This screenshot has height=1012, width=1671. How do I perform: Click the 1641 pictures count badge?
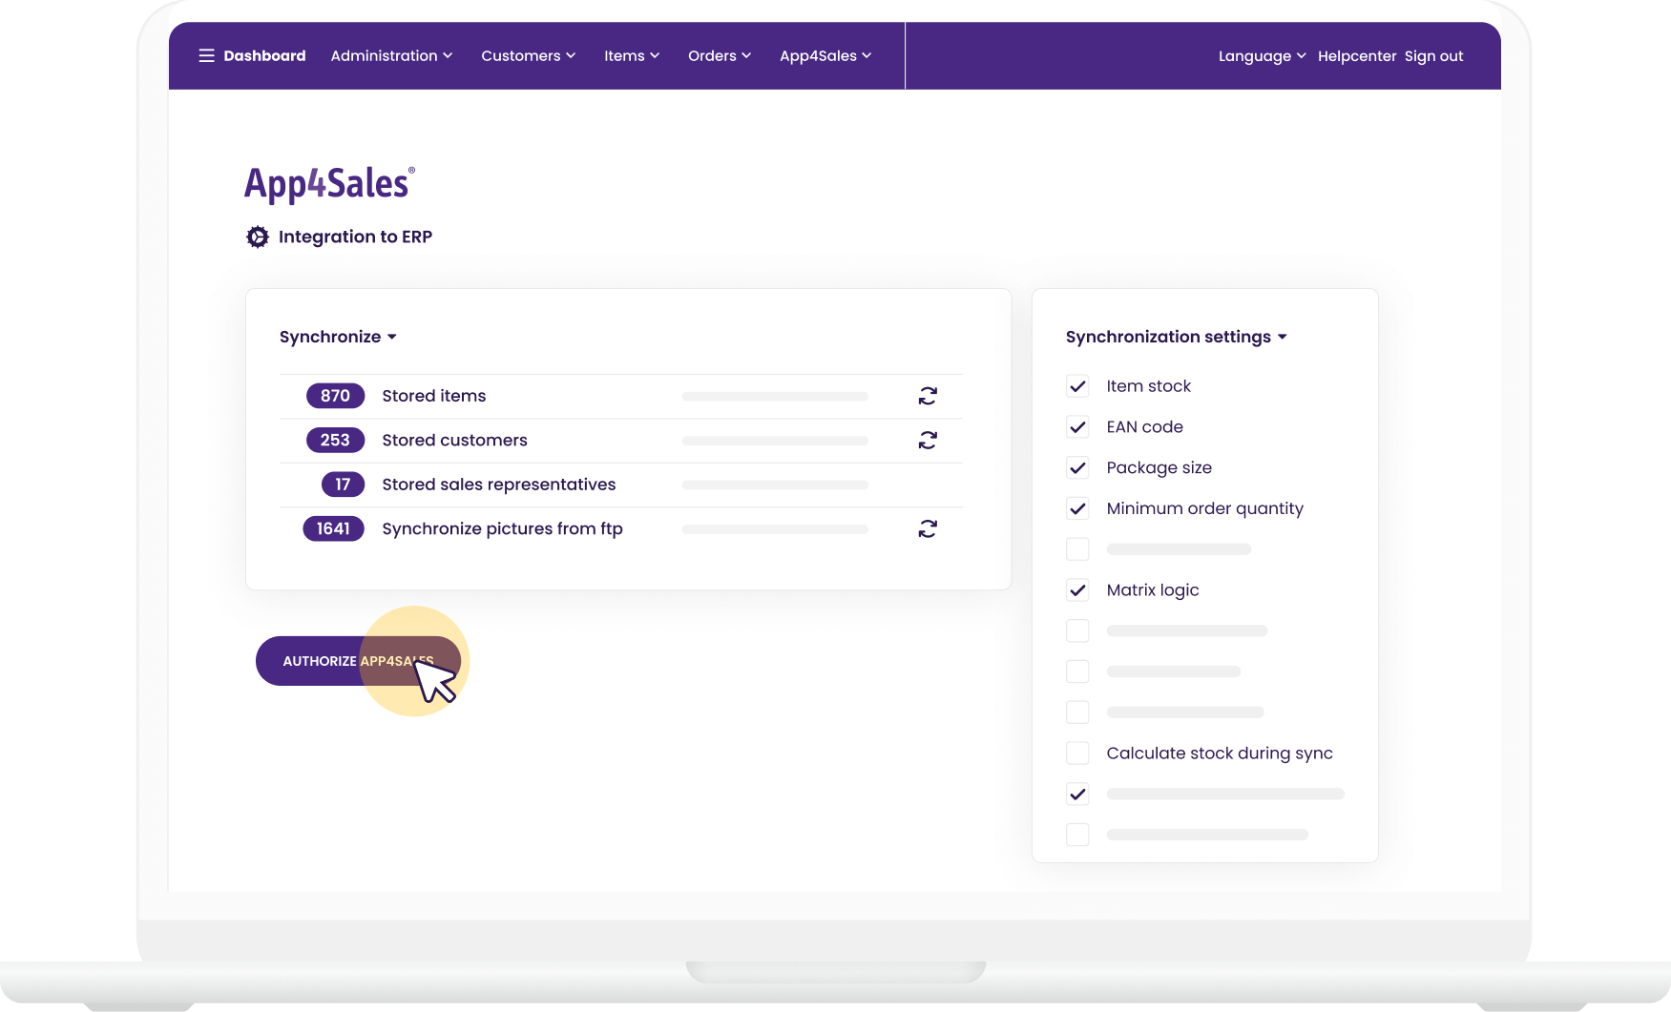coord(333,528)
